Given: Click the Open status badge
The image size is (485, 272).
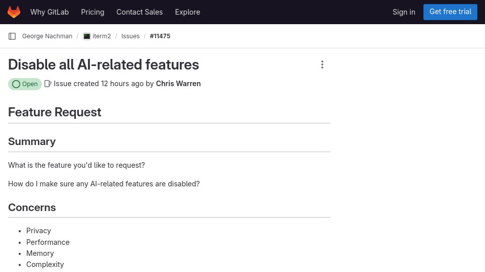Looking at the screenshot, I should point(25,84).
